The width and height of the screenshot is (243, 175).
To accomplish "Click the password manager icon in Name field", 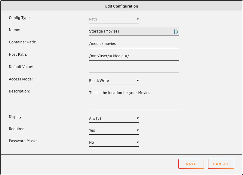I will pos(176,32).
